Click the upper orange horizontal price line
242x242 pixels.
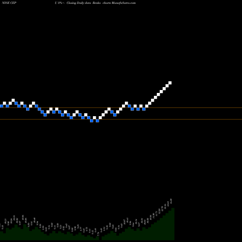121,108
